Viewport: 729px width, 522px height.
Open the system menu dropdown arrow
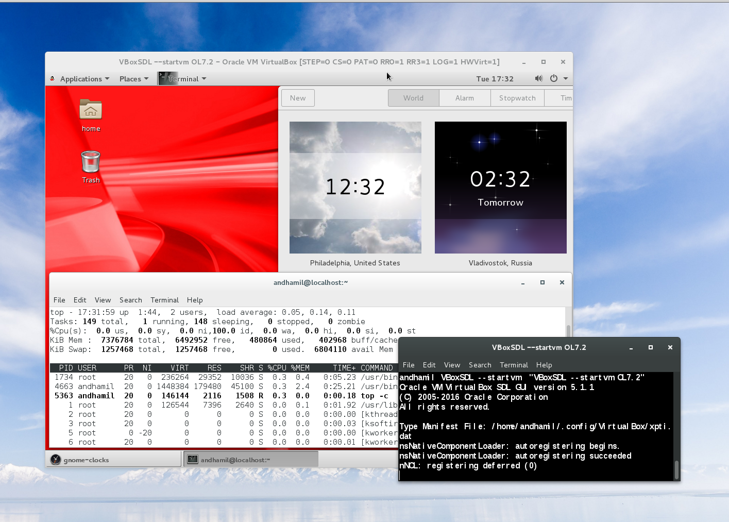[566, 79]
